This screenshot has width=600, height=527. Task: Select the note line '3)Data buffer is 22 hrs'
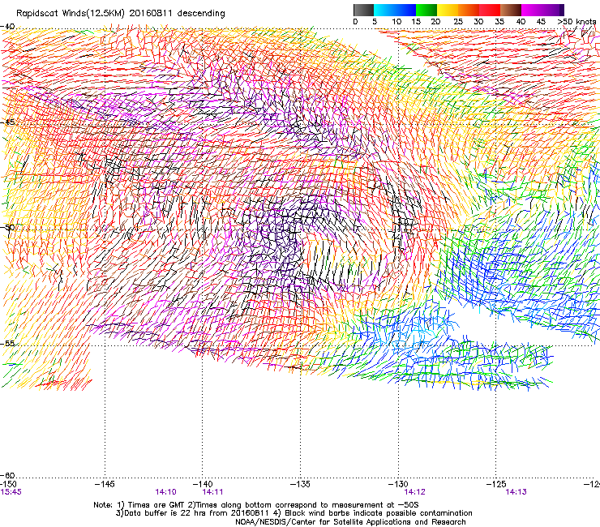(x=294, y=513)
